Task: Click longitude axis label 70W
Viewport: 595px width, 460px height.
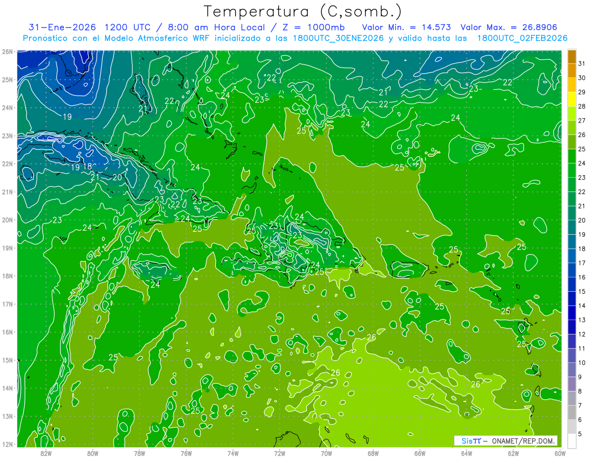Action: click(x=326, y=453)
